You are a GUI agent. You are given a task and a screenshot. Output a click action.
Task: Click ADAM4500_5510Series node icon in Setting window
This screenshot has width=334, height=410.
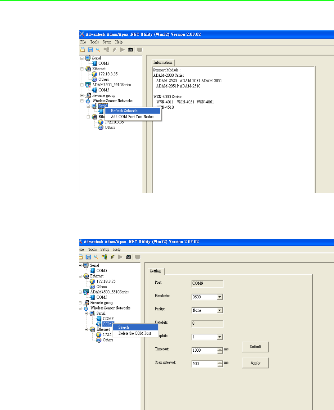(86, 292)
